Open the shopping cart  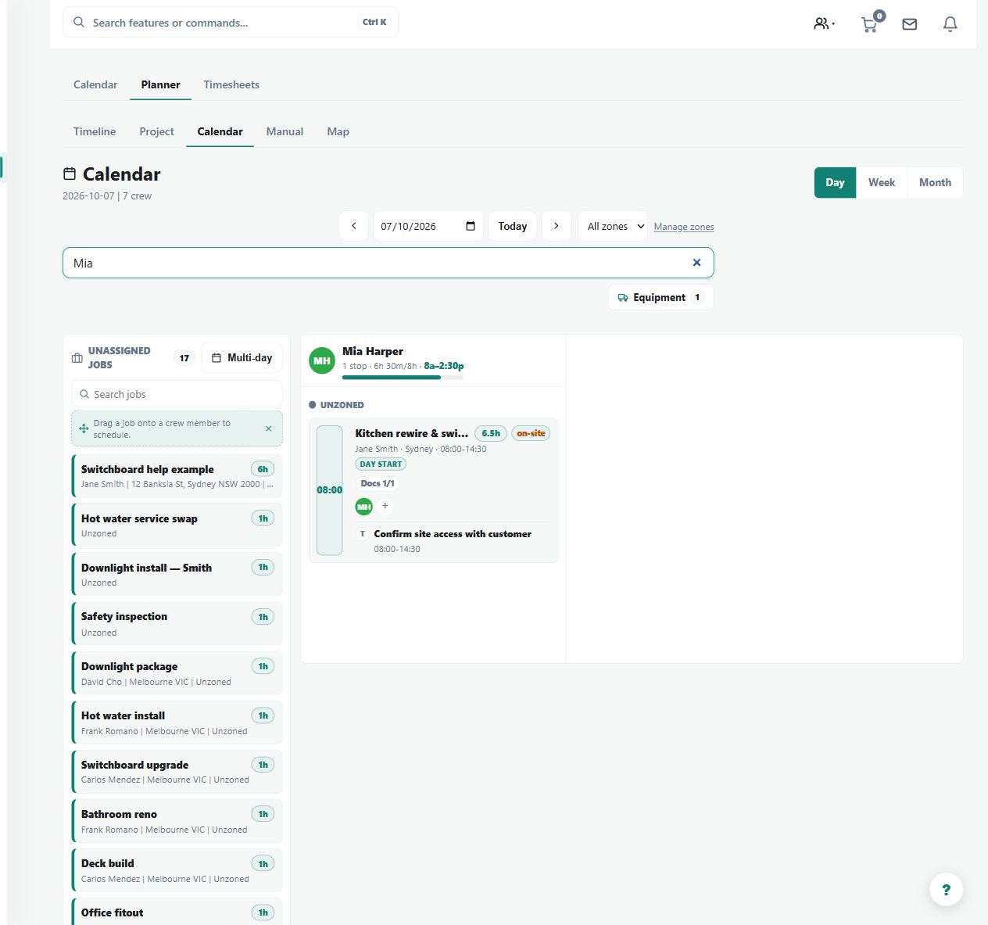click(870, 23)
